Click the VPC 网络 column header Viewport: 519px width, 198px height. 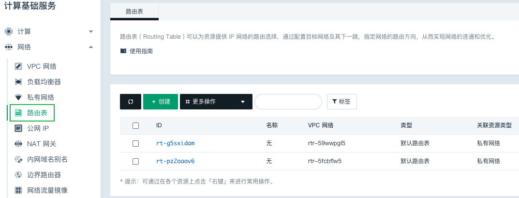[x=320, y=125]
